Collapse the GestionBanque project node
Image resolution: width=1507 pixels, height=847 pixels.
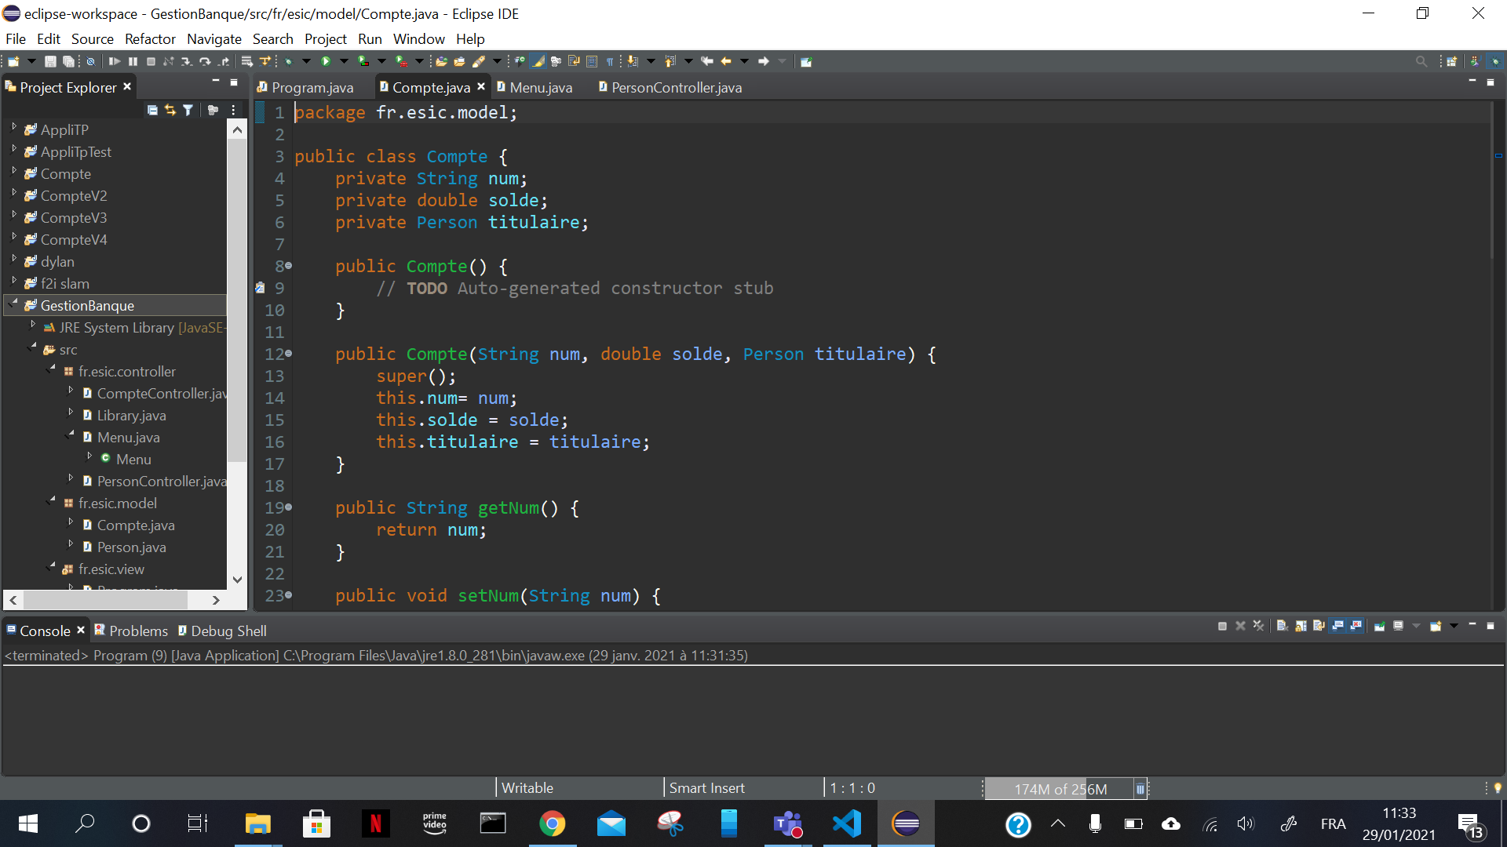13,303
